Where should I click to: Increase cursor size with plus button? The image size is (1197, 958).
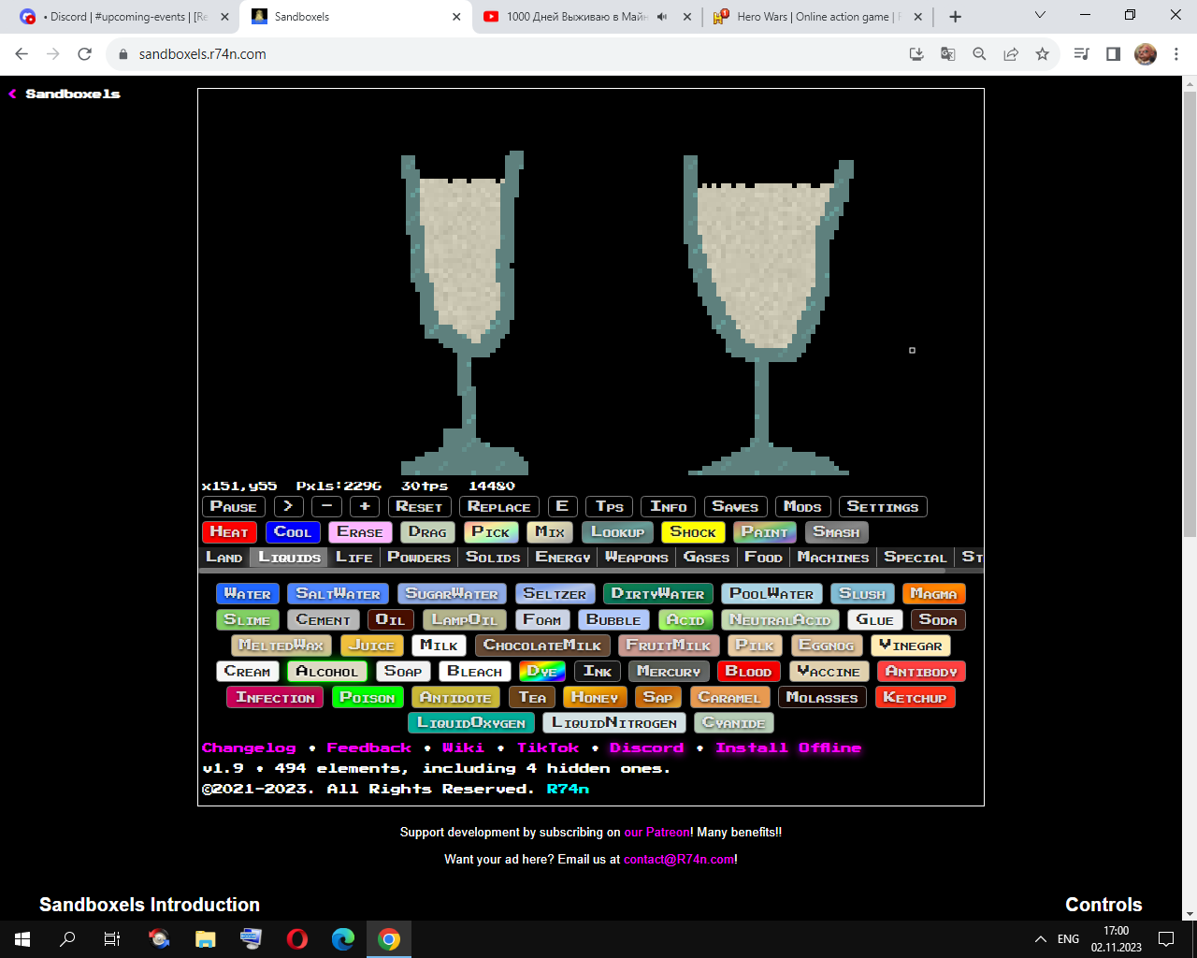[x=365, y=506]
